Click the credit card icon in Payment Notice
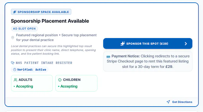 click(x=108, y=56)
